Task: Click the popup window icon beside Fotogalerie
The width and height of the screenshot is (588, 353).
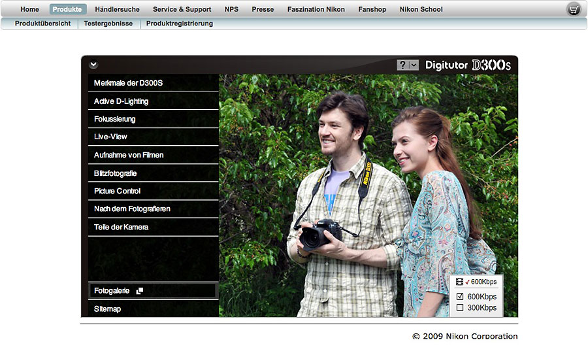Action: point(139,291)
